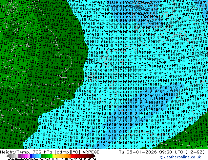Click the dark blue swatch in the legend

[x=31, y=156]
